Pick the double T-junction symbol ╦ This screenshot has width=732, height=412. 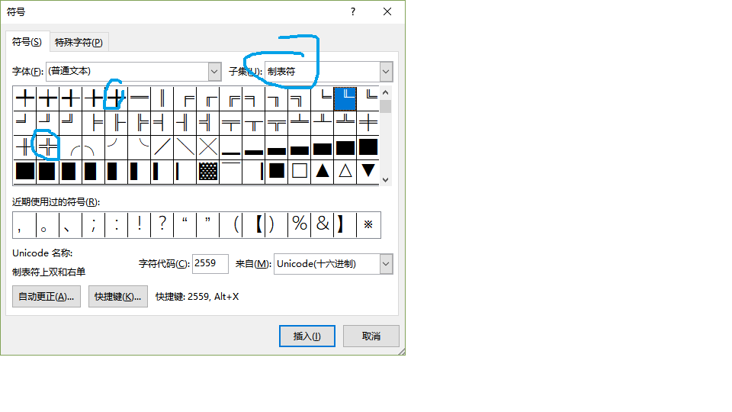coord(276,123)
